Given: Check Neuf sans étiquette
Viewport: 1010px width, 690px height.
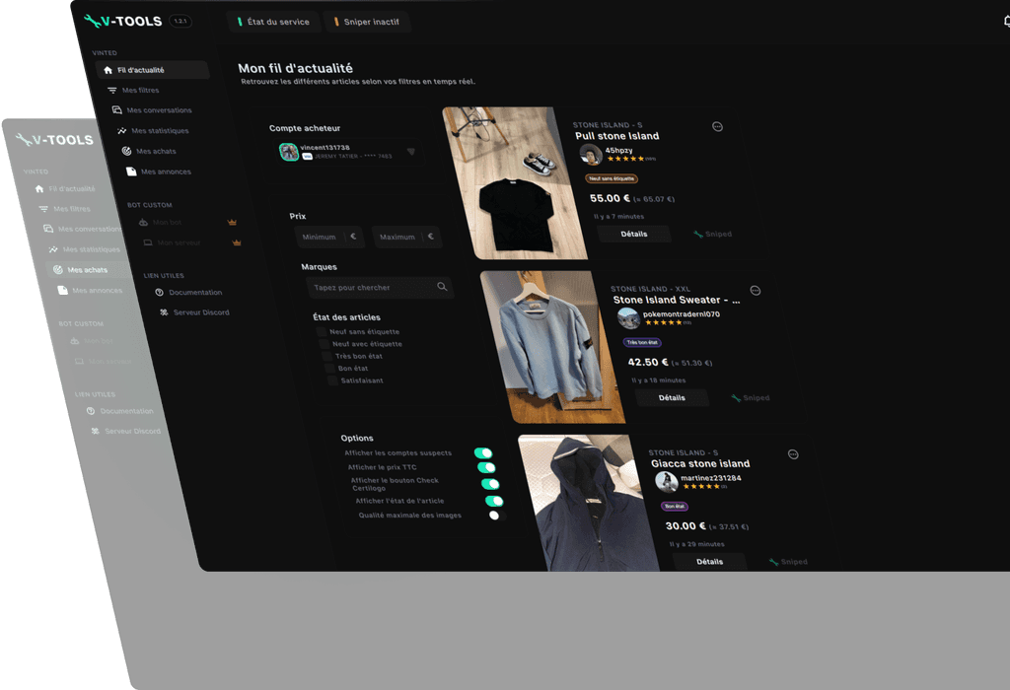Looking at the screenshot, I should [x=321, y=331].
